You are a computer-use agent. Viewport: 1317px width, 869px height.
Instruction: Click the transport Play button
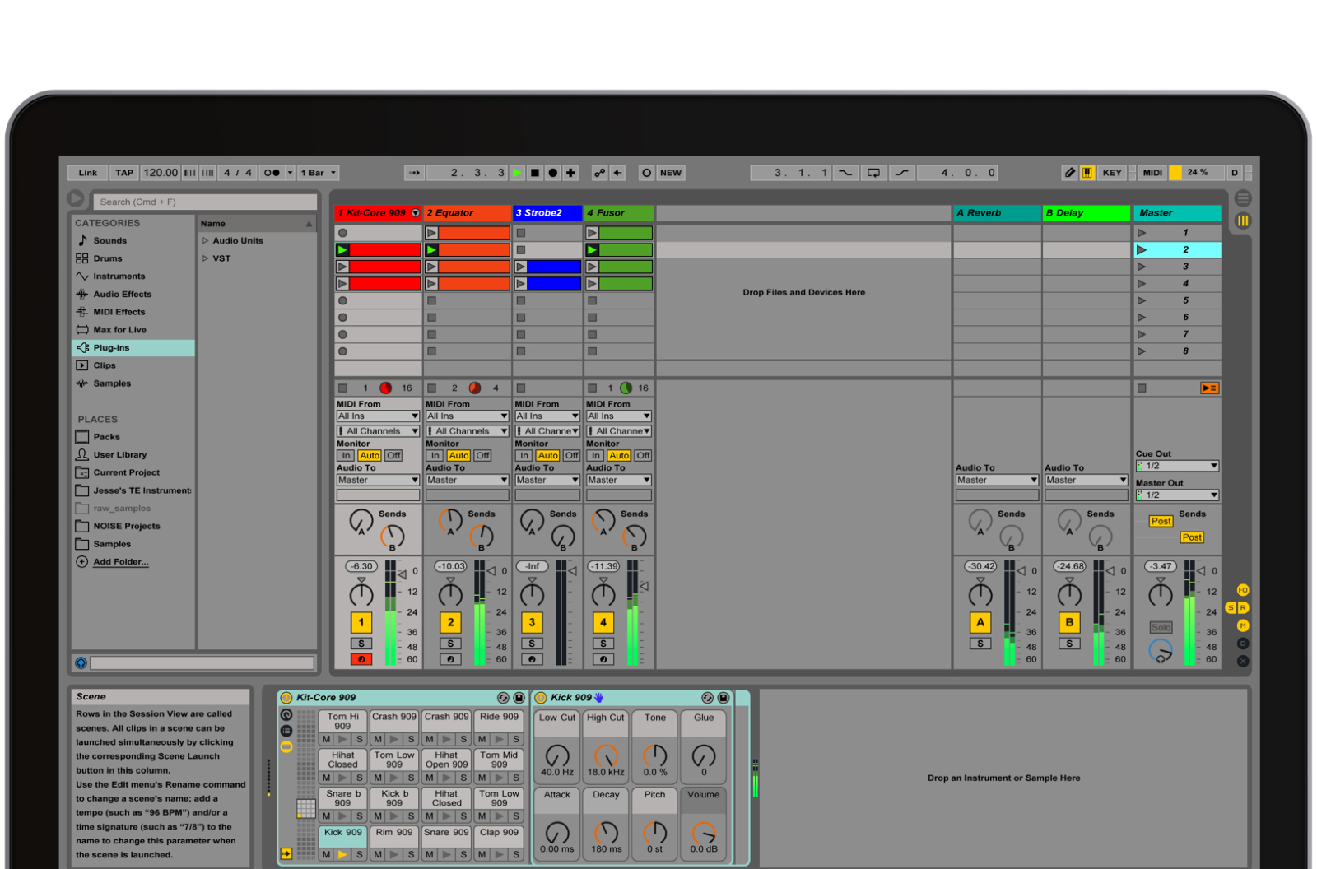tap(517, 173)
